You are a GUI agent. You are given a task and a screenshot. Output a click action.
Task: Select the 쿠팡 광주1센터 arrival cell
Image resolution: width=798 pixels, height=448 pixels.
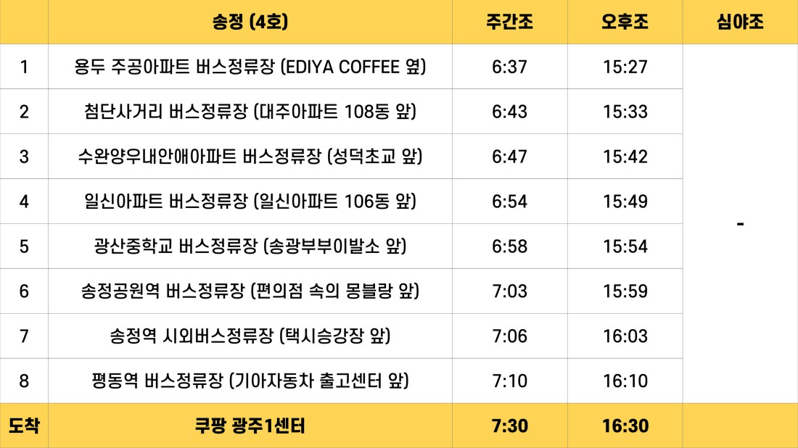pyautogui.click(x=250, y=426)
